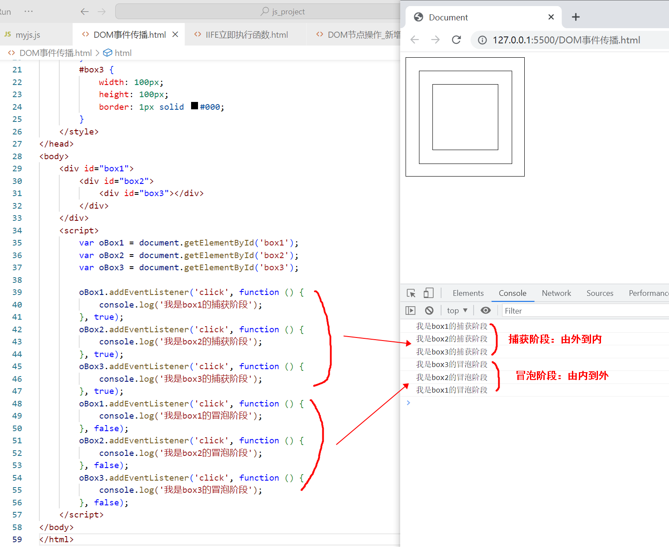Click the </script> closing tag on line 57
The image size is (669, 547).
coord(81,515)
